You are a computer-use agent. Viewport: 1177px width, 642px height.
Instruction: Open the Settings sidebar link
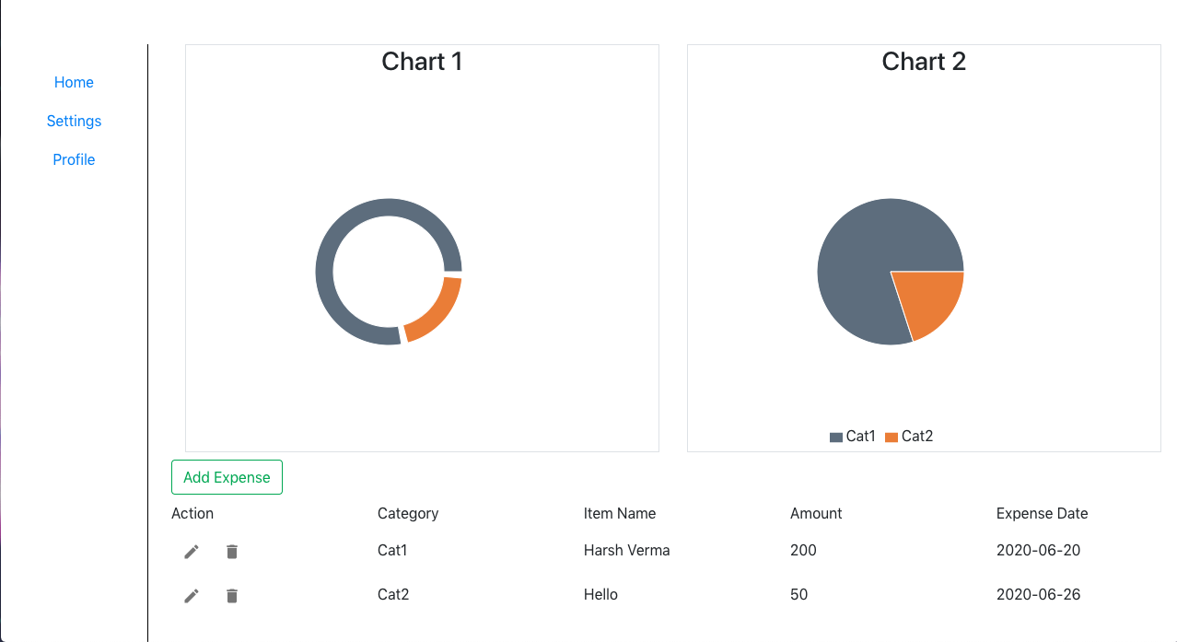(74, 122)
